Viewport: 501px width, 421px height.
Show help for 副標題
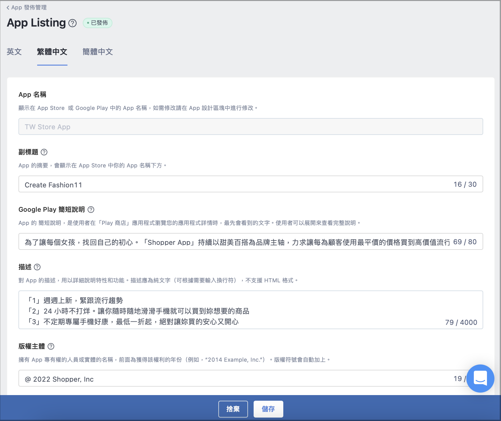coord(44,152)
